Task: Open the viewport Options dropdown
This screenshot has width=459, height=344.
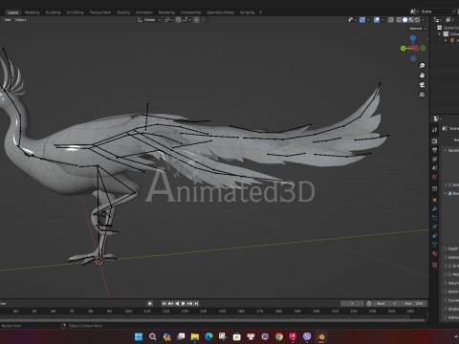Action: coord(417,29)
